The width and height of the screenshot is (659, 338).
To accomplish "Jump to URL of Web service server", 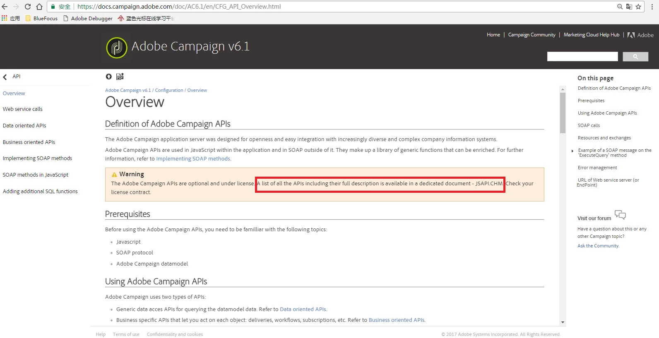I will (608, 182).
